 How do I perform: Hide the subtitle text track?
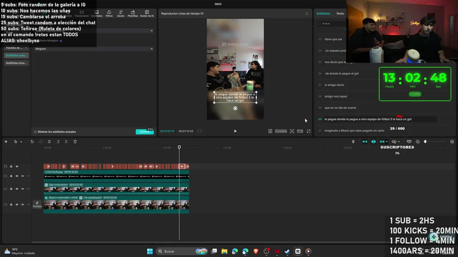(x=17, y=166)
